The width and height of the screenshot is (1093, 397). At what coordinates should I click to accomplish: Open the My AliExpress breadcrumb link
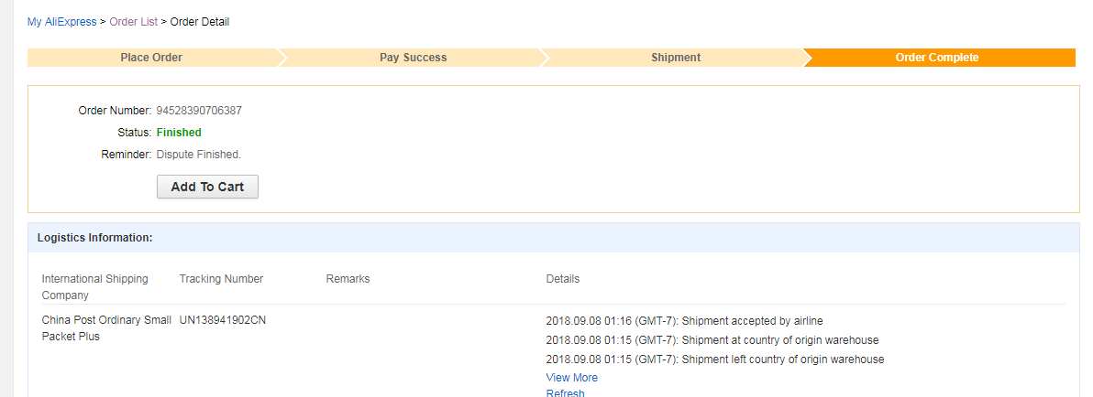(x=61, y=22)
